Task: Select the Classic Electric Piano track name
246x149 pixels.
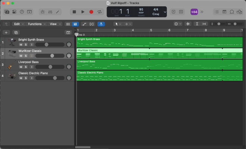Action: [x=33, y=73]
